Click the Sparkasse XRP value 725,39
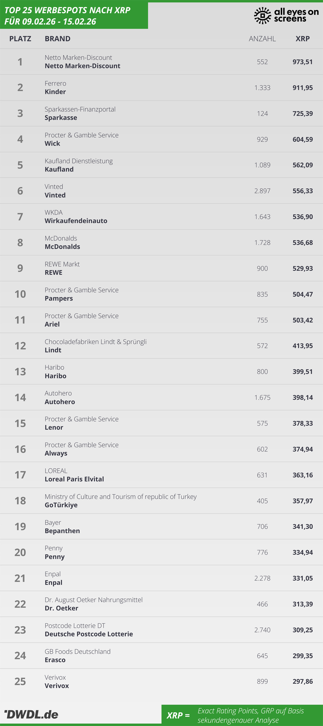This screenshot has width=323, height=726. 303,114
